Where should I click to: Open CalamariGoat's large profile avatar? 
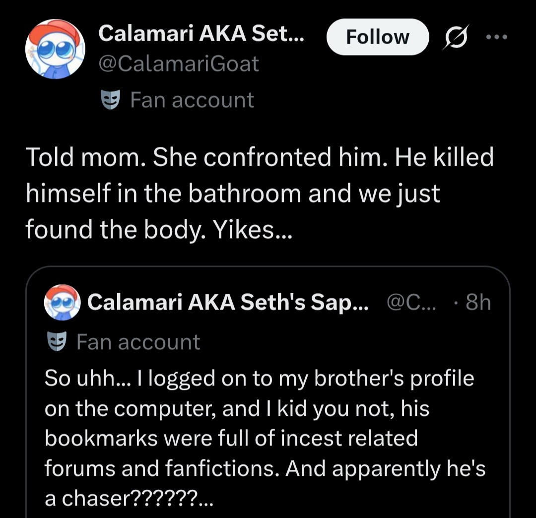click(x=55, y=49)
